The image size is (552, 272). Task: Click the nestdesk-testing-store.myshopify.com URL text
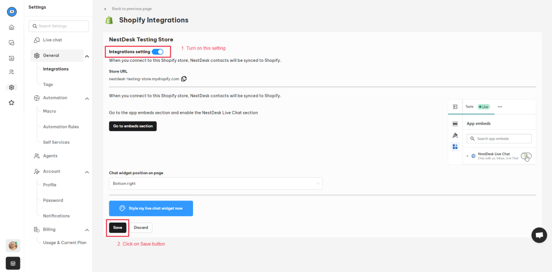144,79
